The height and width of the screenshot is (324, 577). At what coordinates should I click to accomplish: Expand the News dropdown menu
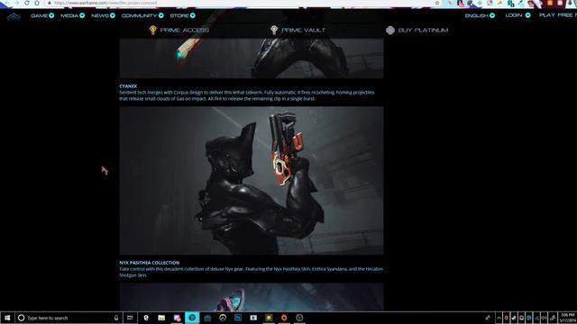pos(103,15)
